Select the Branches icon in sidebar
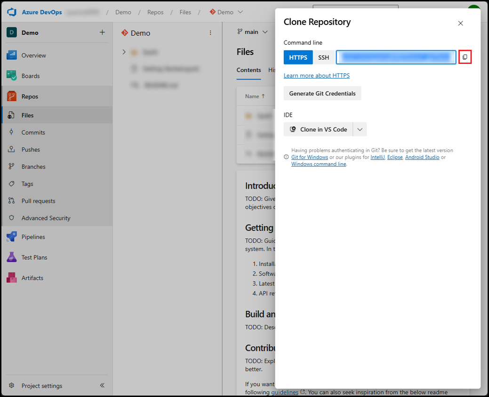Screen dimensions: 489x397 point(11,167)
